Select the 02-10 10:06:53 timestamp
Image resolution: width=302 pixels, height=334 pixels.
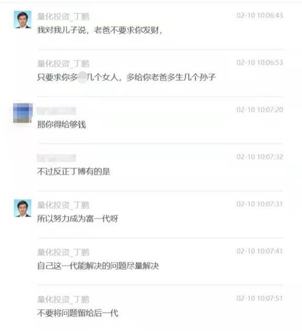[260, 63]
